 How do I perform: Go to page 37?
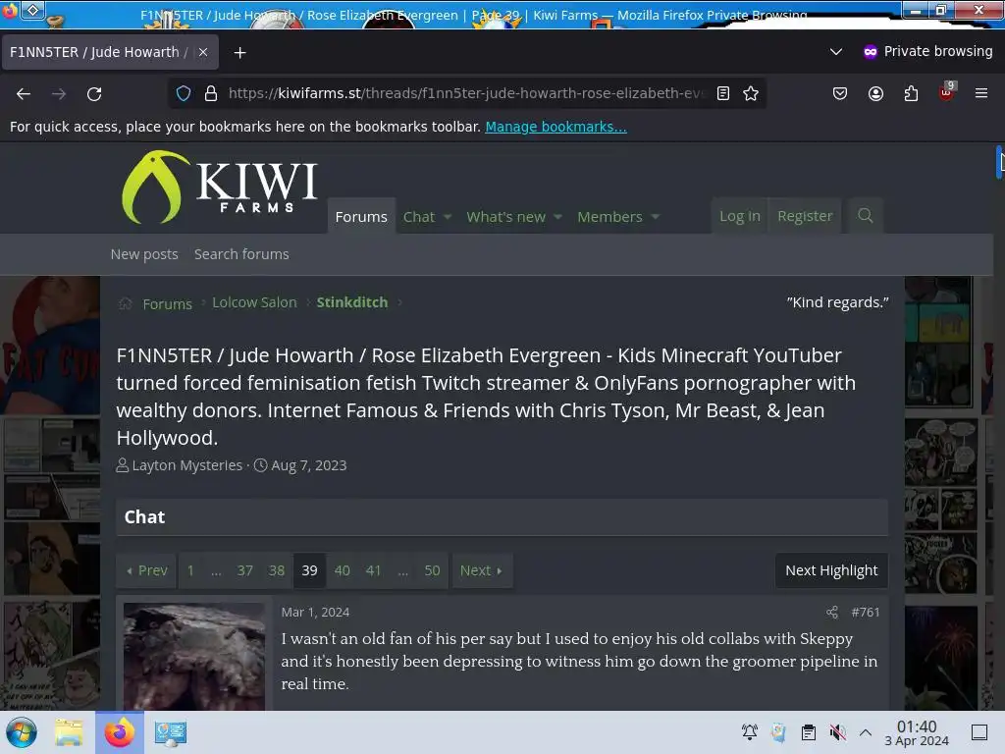tap(244, 570)
